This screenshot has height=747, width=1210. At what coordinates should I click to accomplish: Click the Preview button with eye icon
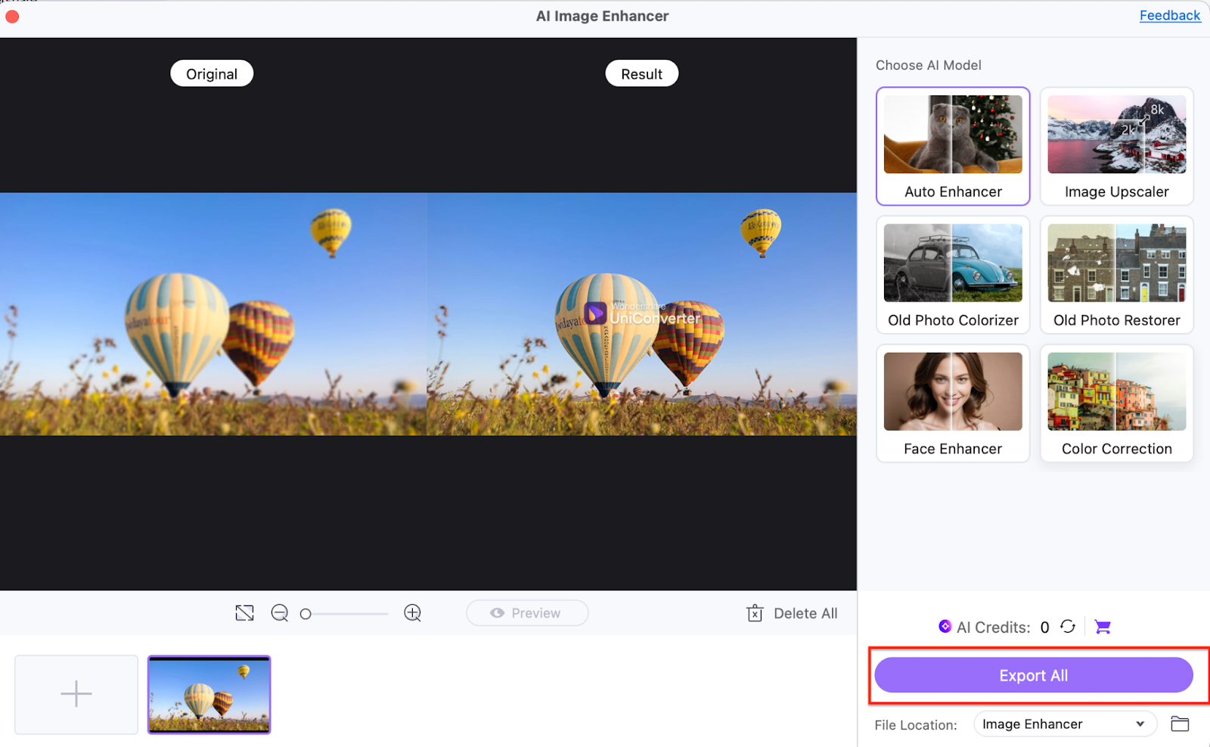point(527,613)
